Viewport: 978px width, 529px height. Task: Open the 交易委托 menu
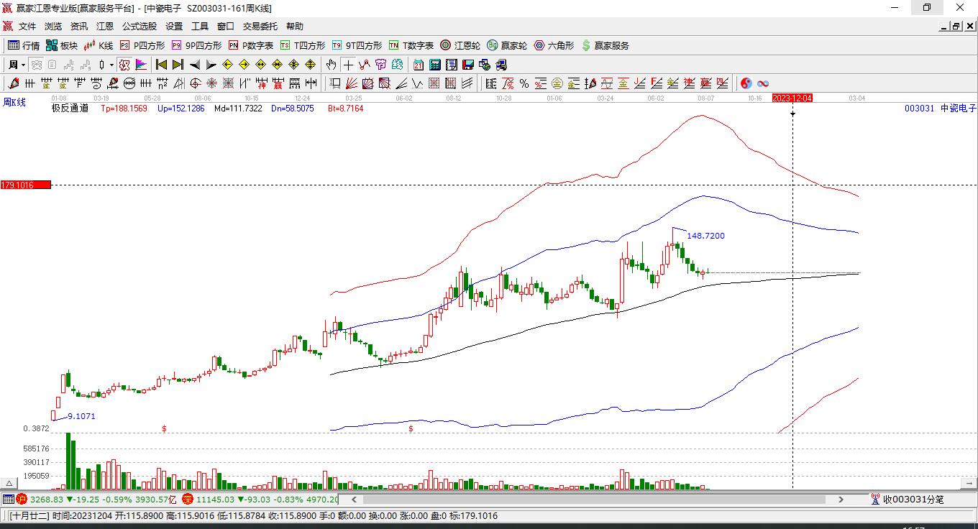pyautogui.click(x=260, y=27)
